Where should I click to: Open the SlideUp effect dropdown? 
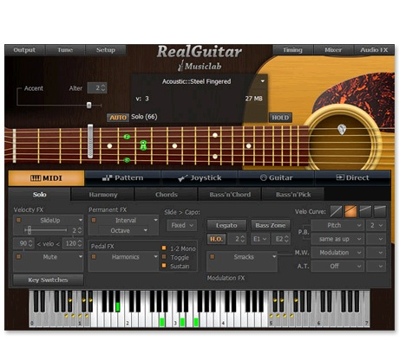81,220
